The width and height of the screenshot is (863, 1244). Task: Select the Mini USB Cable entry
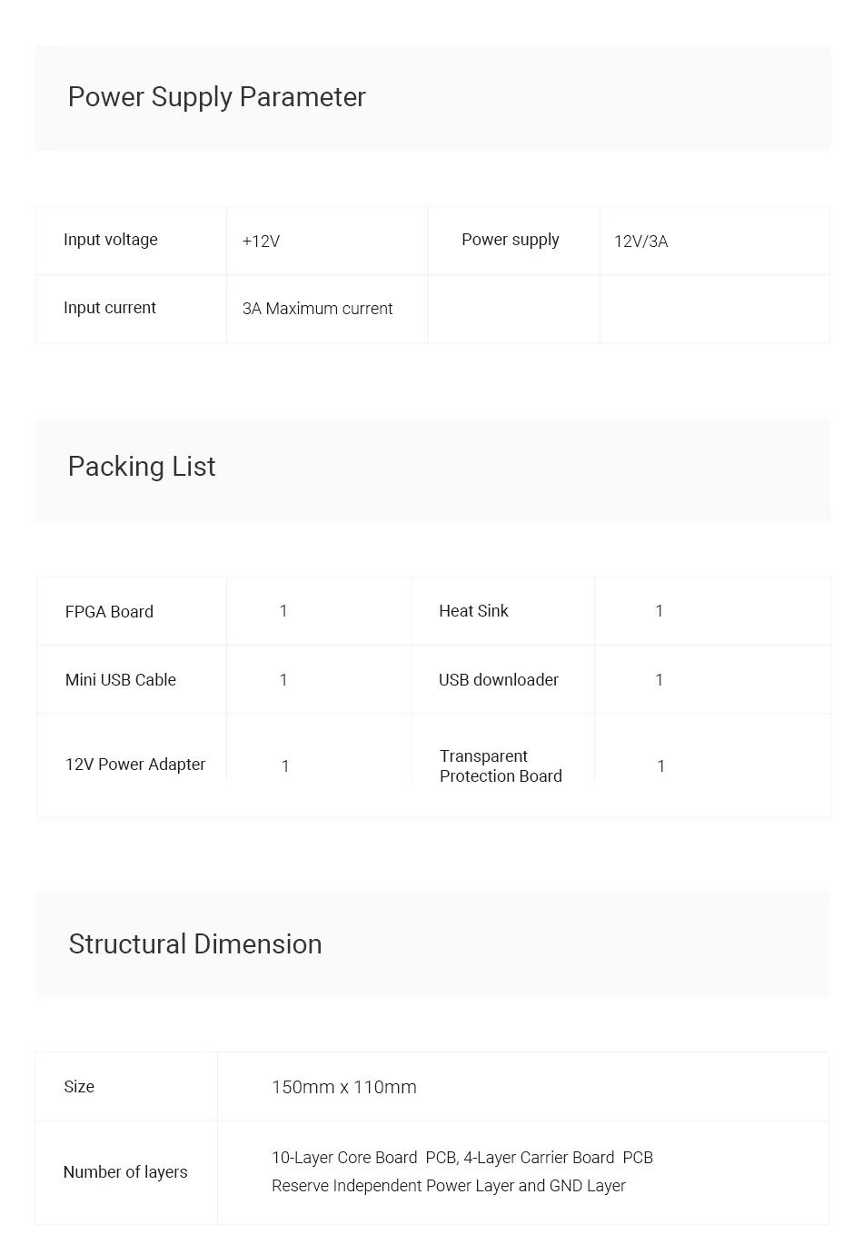121,680
